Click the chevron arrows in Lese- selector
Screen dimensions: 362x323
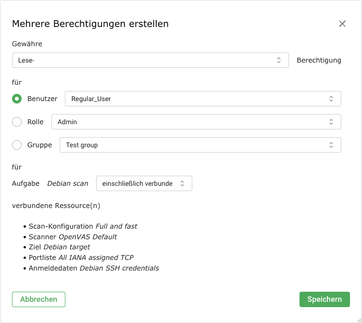279,60
